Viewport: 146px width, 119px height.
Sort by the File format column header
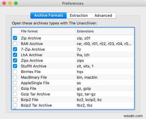pyautogui.click(x=48, y=31)
